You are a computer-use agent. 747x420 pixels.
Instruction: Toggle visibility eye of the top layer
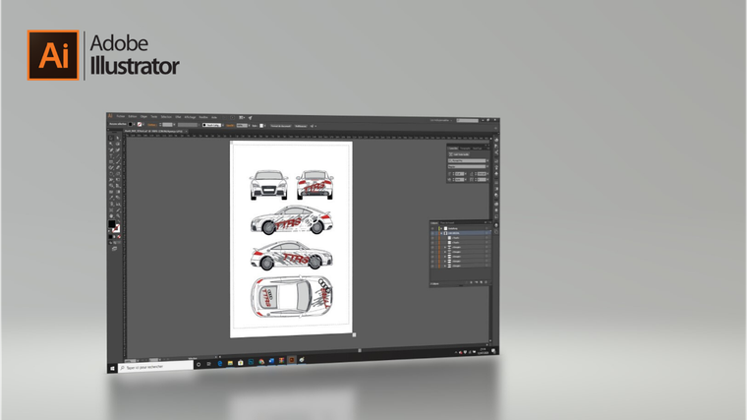pyautogui.click(x=432, y=229)
